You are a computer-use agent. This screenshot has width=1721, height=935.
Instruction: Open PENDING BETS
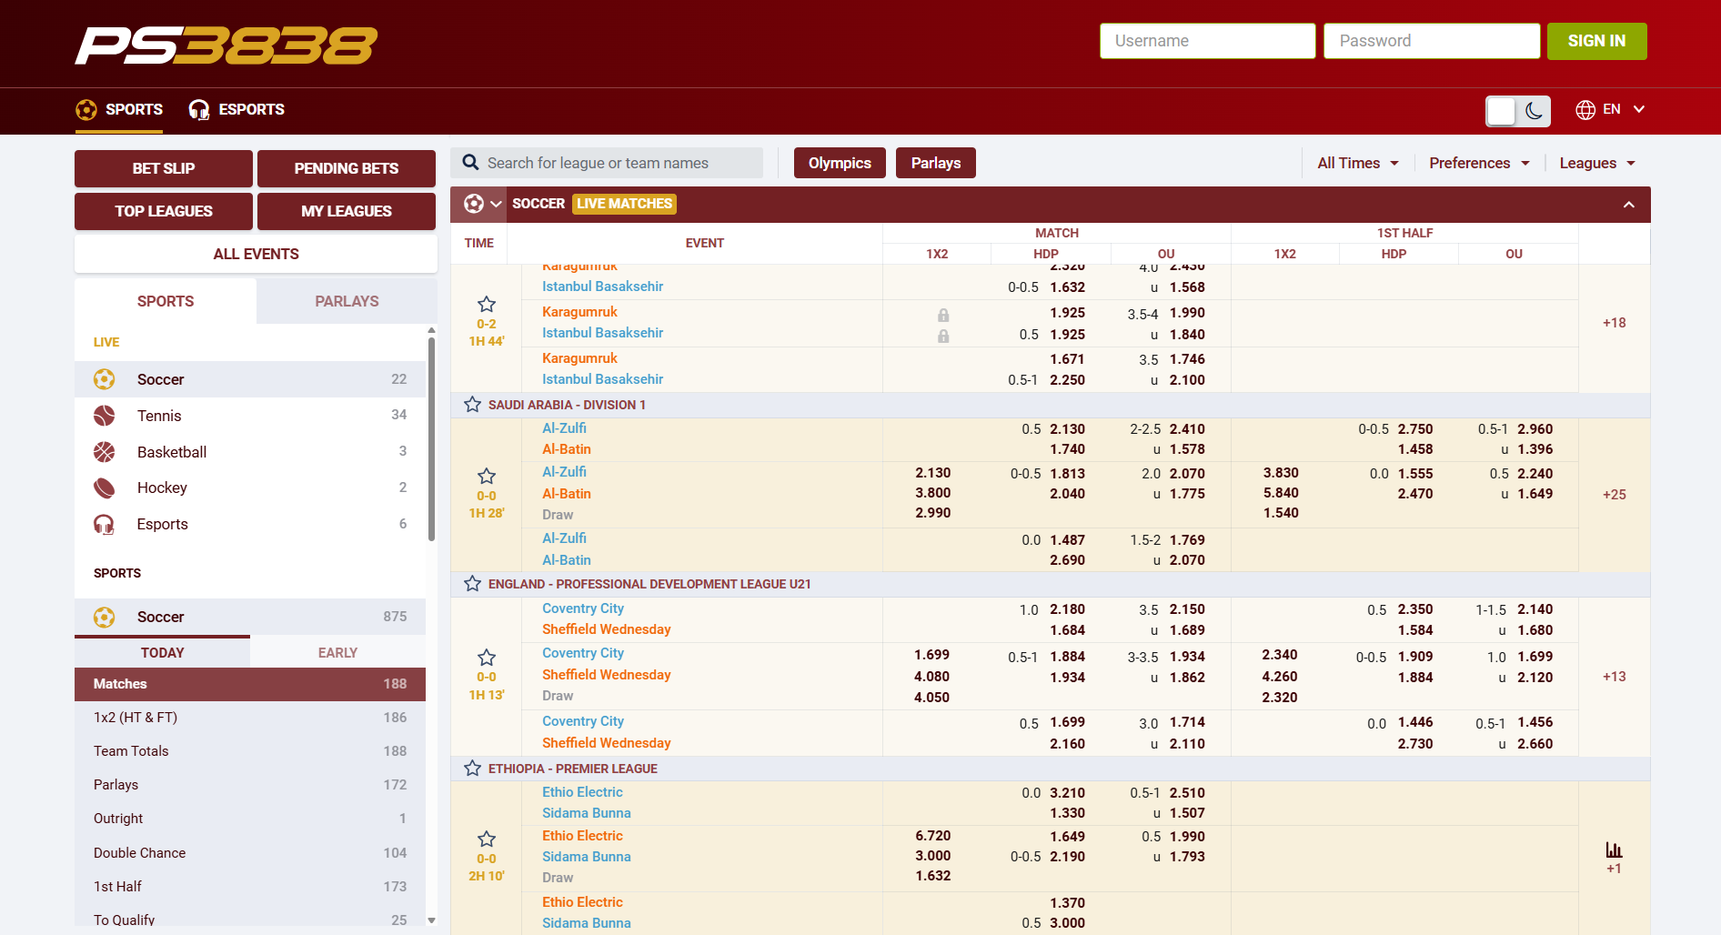(x=347, y=168)
